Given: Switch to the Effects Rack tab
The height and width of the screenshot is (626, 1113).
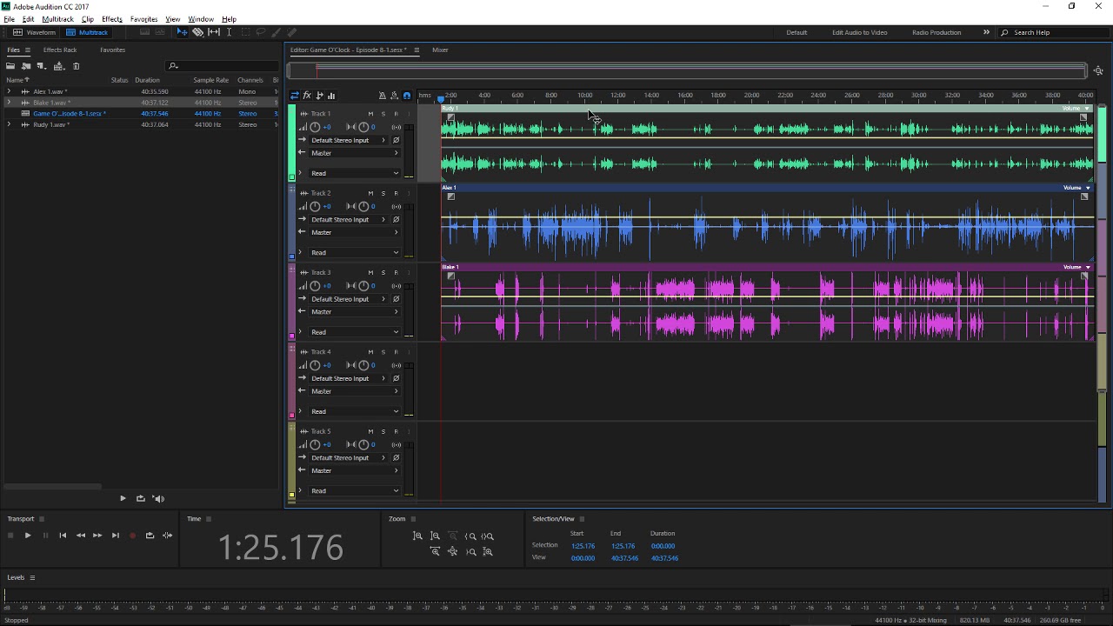Looking at the screenshot, I should click(x=60, y=50).
